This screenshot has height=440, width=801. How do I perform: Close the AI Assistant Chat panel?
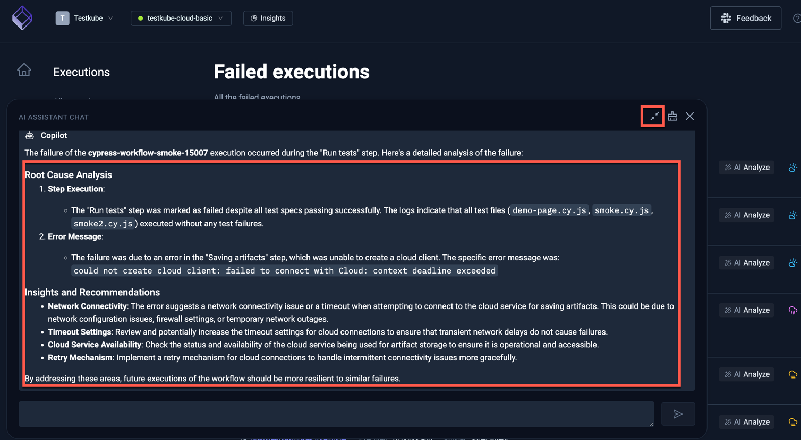point(689,116)
